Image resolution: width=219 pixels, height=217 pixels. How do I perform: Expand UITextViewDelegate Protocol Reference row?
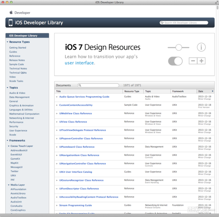pyautogui.click(x=57, y=130)
